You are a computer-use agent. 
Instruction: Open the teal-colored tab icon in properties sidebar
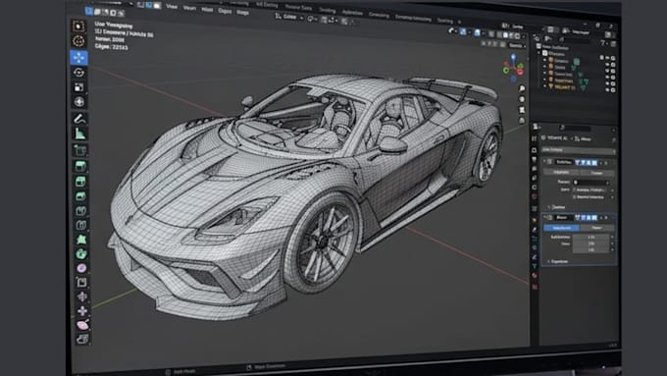click(535, 266)
